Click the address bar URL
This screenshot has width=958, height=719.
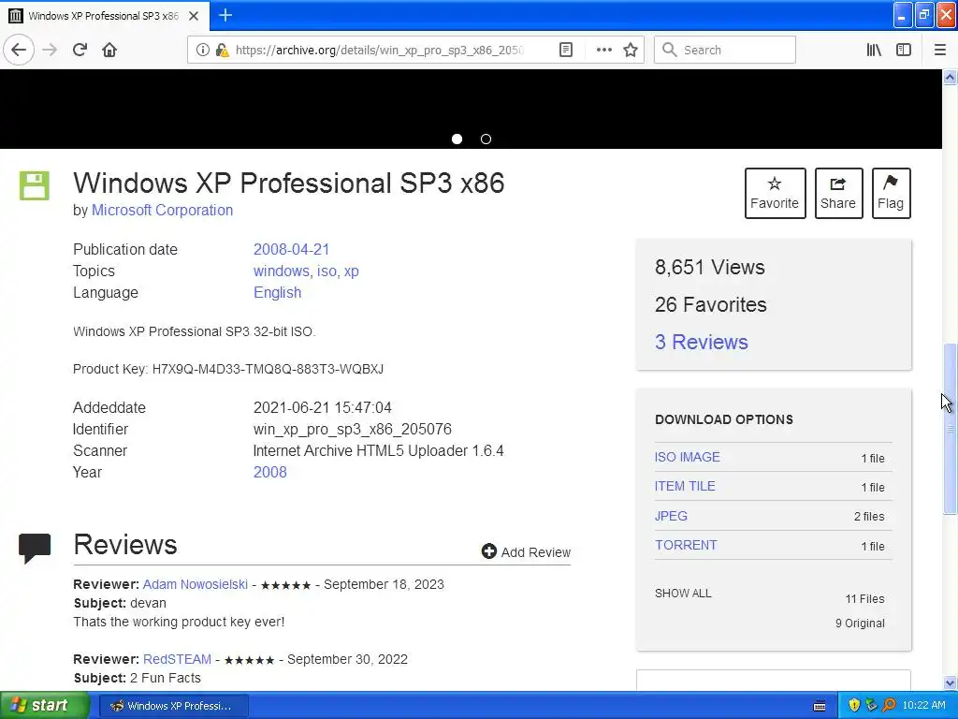coord(379,51)
